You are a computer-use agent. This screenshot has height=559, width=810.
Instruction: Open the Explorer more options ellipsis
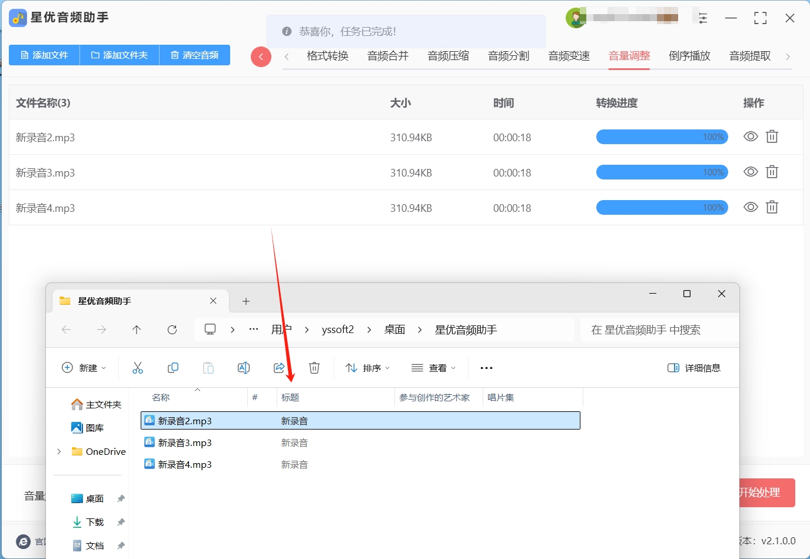(486, 368)
